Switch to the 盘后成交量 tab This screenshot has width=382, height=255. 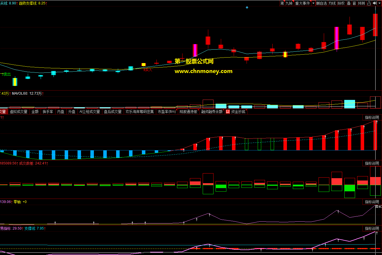point(113,112)
